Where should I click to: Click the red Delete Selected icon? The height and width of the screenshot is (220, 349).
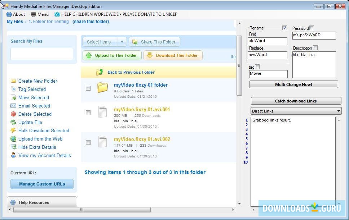pyautogui.click(x=13, y=114)
